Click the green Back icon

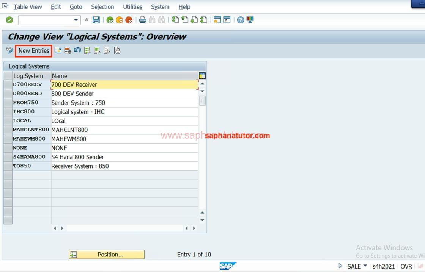pos(110,20)
